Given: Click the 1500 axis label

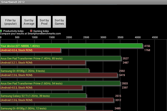Looking at the screenshot, I should coord(52,37).
